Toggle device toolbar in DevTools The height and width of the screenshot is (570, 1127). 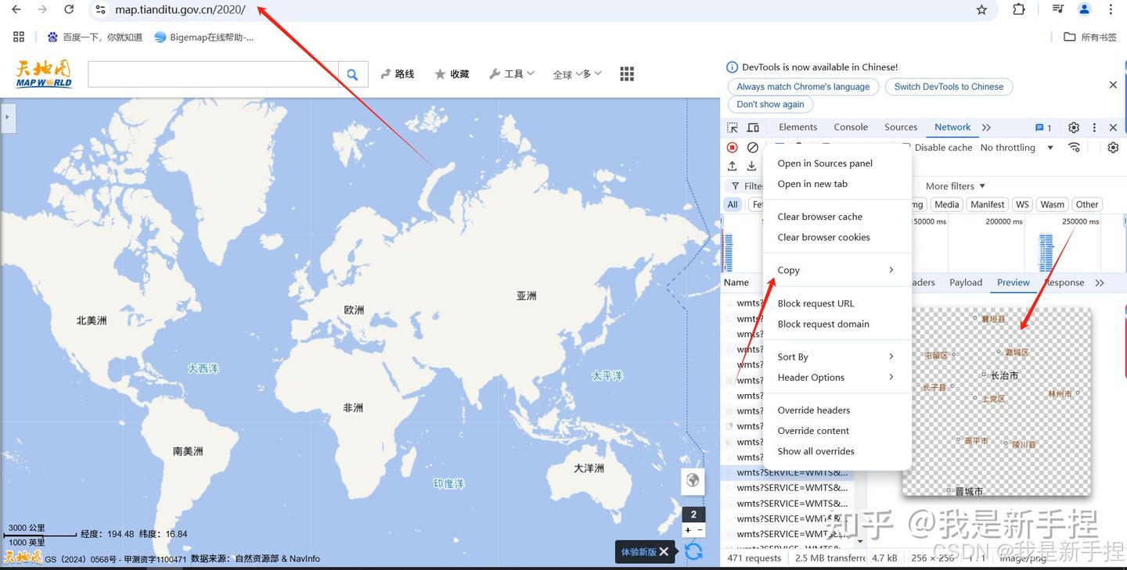click(752, 127)
